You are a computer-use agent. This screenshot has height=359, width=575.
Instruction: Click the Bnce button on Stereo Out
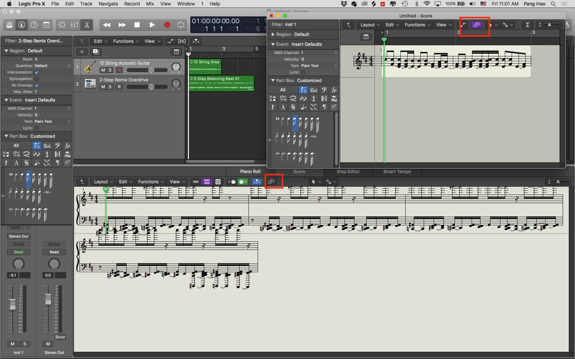tap(60, 337)
